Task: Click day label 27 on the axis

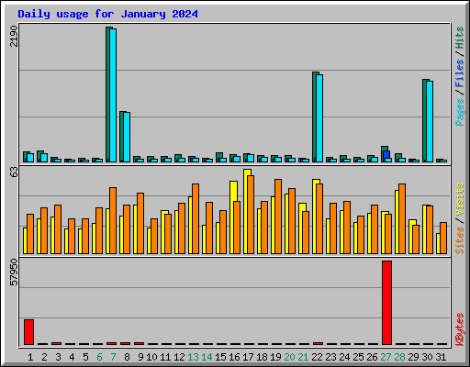Action: tap(386, 357)
